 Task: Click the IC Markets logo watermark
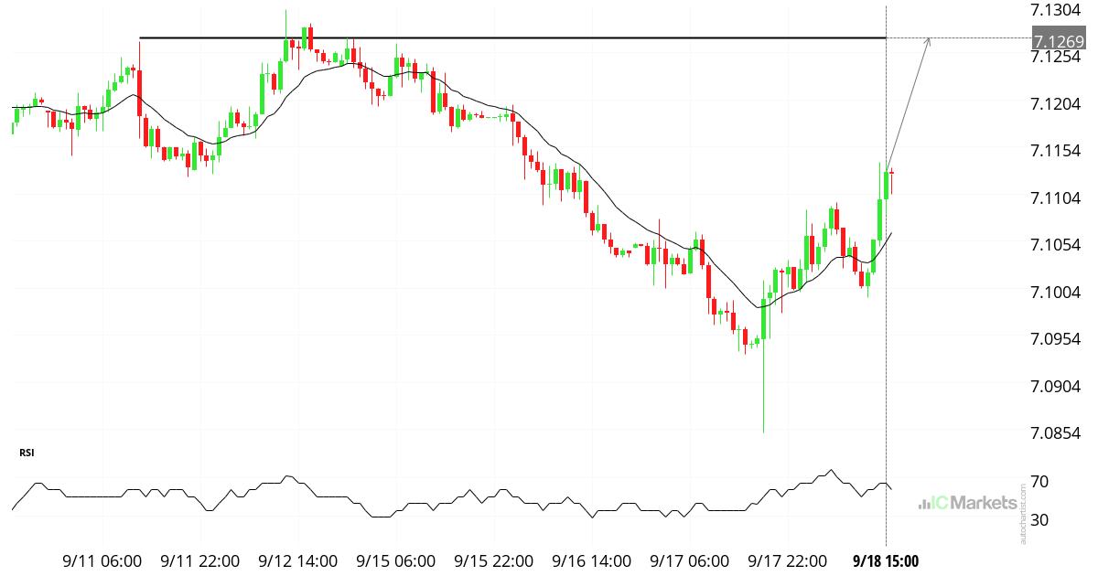[x=967, y=503]
